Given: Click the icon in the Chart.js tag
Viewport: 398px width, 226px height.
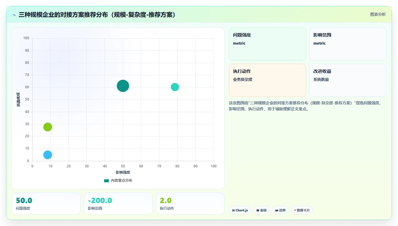Looking at the screenshot, I should [233, 210].
